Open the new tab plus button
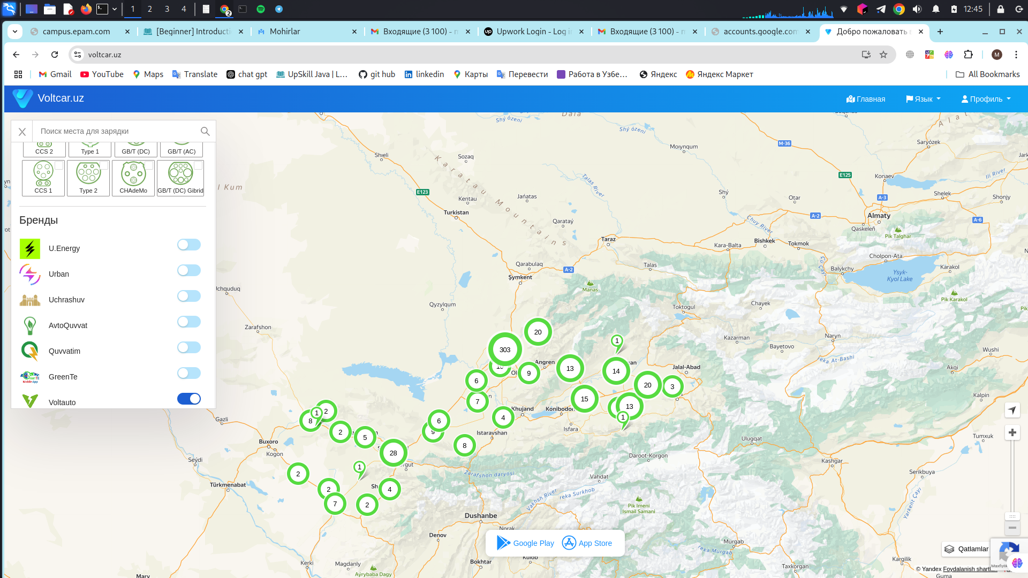This screenshot has width=1028, height=578. [940, 32]
